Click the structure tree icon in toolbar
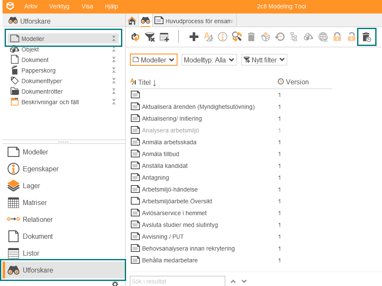 [x=294, y=37]
